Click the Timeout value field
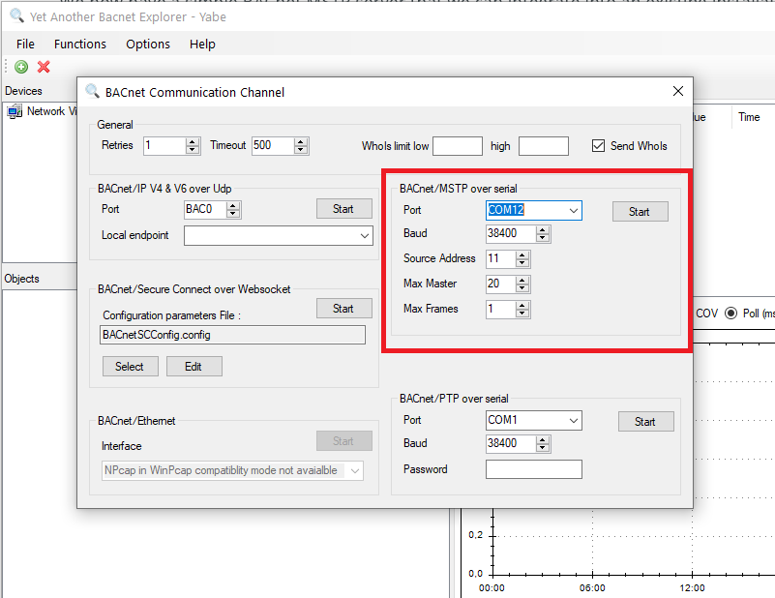This screenshot has height=598, width=775. [273, 146]
